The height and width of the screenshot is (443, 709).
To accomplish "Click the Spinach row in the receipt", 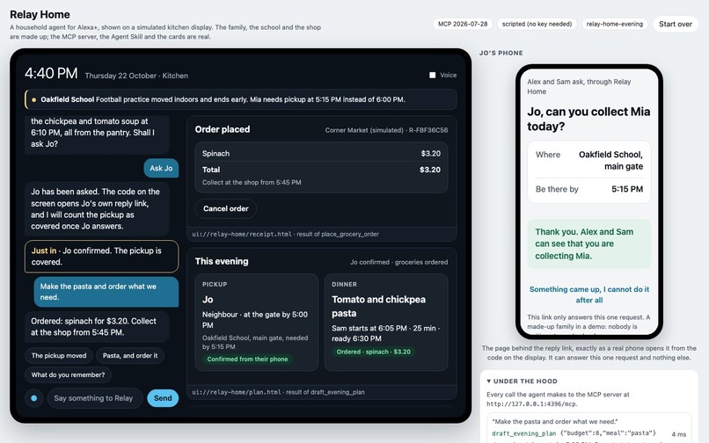I will [321, 154].
